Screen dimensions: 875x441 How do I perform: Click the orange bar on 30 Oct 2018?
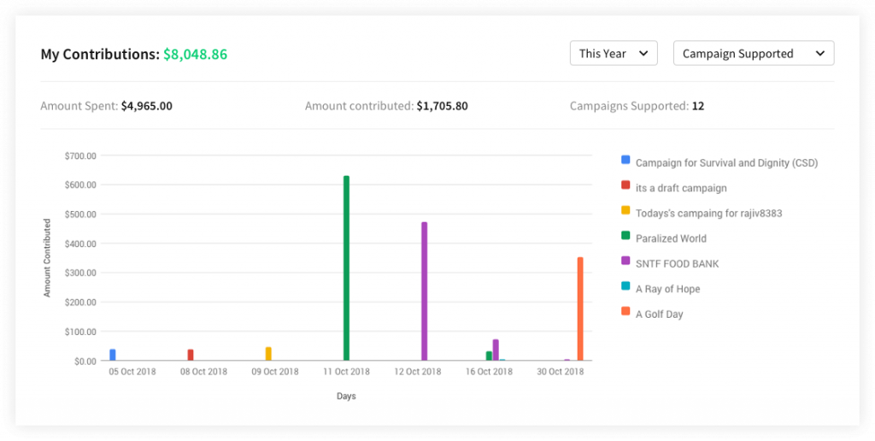[580, 309]
